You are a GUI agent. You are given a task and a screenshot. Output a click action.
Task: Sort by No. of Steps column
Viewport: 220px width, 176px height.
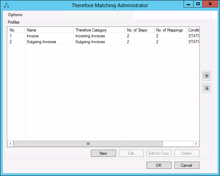coord(139,30)
